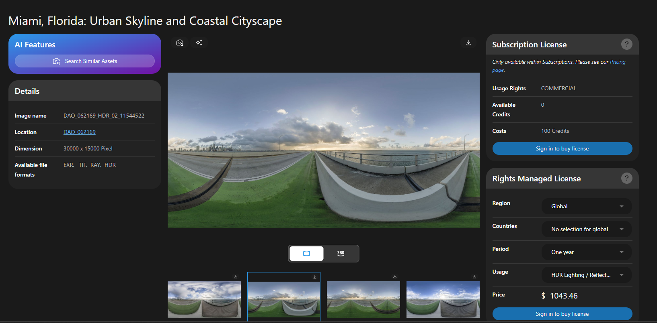Switch to flat panorama view
Viewport: 657px width, 323px height.
pyautogui.click(x=306, y=254)
